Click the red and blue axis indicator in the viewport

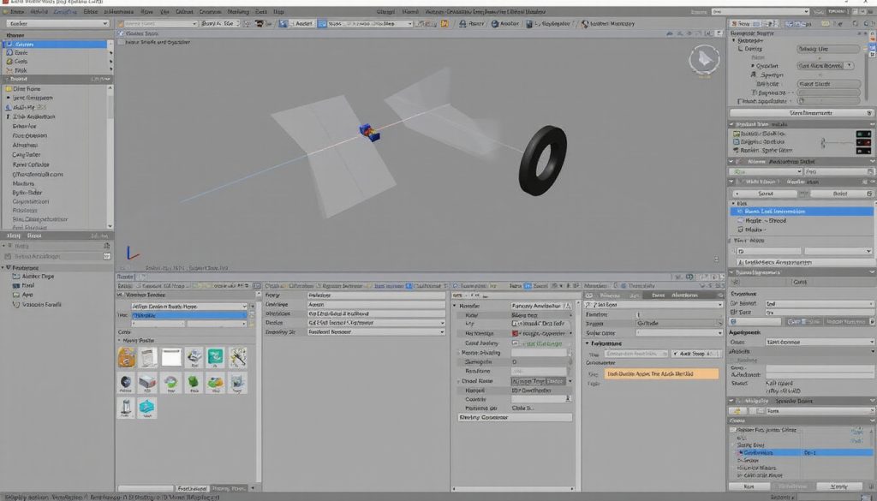pyautogui.click(x=132, y=253)
